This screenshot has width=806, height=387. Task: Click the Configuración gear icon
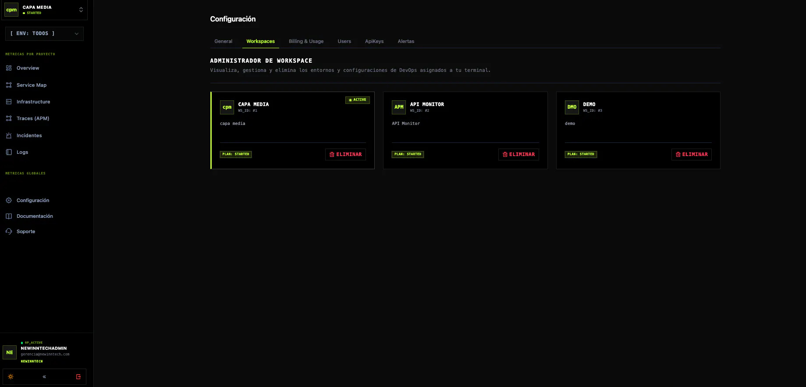9,200
